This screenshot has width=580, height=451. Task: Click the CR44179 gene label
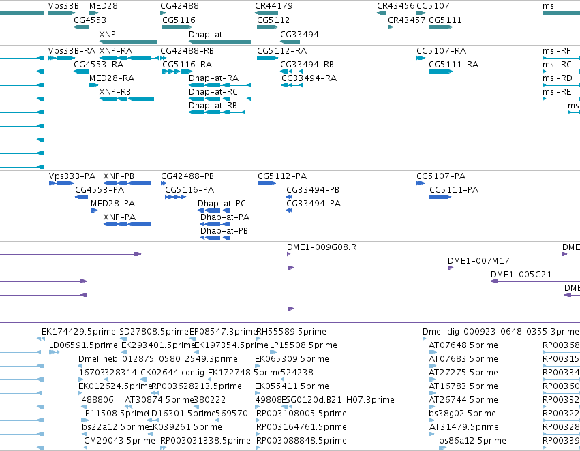[274, 6]
